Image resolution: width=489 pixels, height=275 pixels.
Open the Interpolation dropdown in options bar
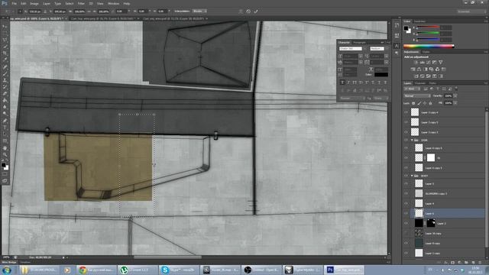pyautogui.click(x=199, y=11)
